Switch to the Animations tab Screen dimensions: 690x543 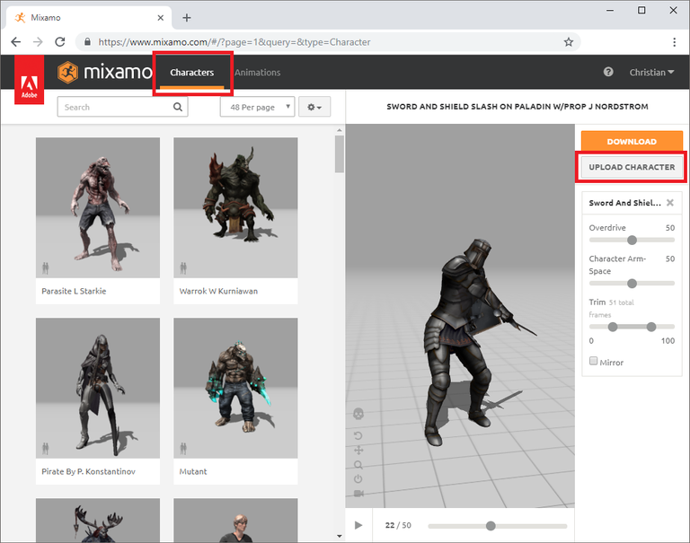pos(258,73)
